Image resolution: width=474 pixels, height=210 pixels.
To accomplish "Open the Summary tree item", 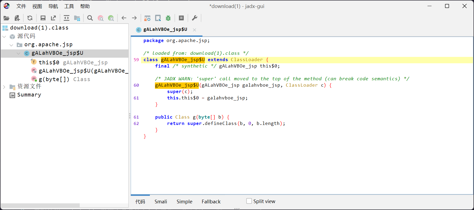I will click(x=29, y=95).
